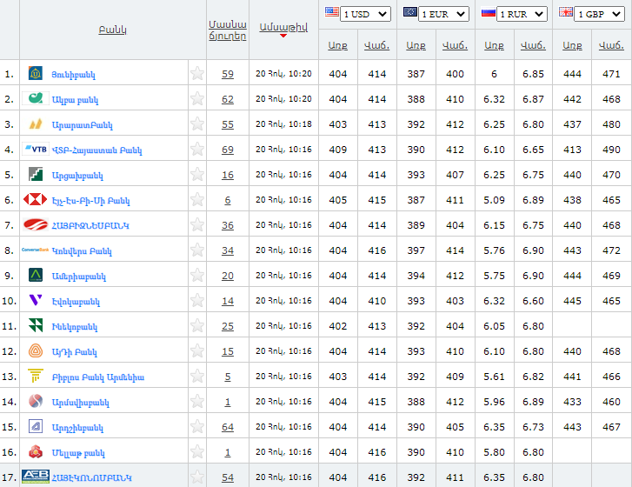Click the Ameriabank logo icon
Image resolution: width=632 pixels, height=487 pixels.
pos(36,276)
